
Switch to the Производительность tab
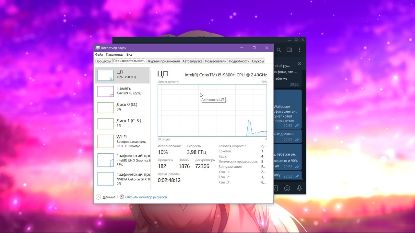(x=129, y=61)
